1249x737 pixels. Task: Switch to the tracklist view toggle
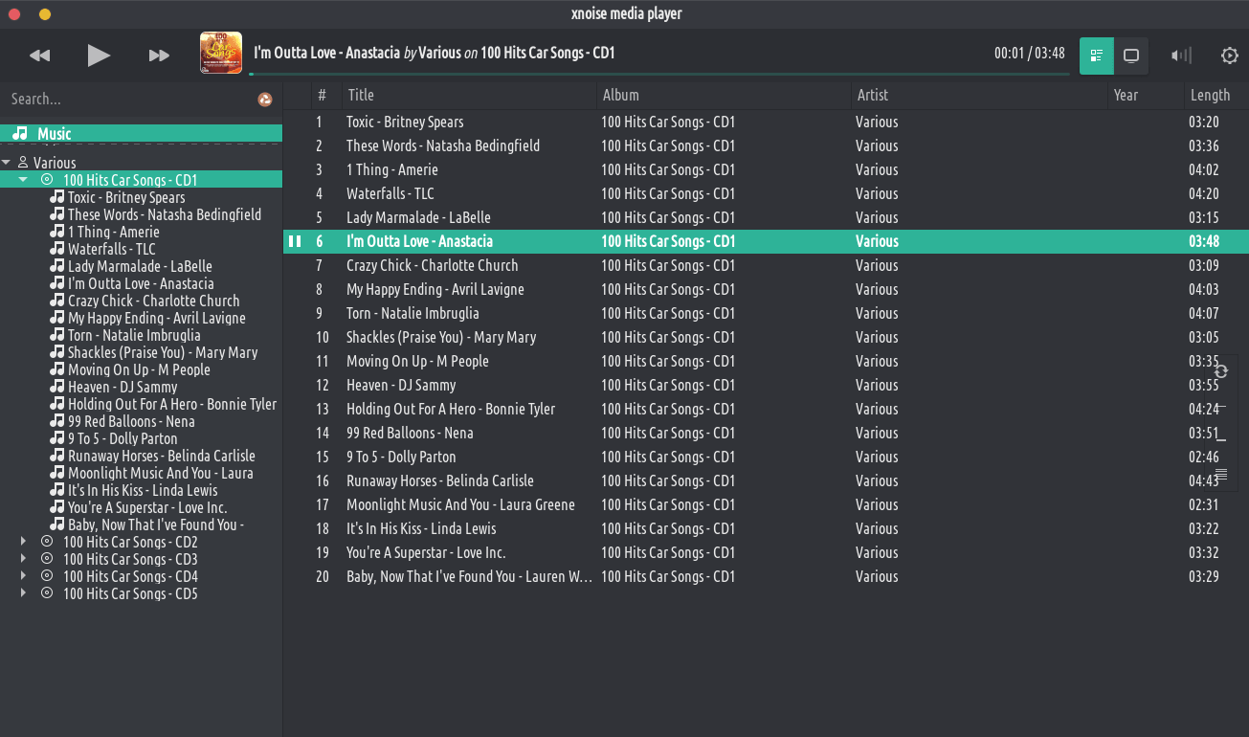click(x=1097, y=56)
